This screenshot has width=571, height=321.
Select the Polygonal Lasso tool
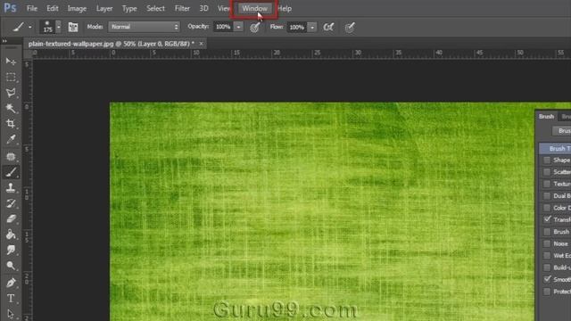[x=11, y=93]
